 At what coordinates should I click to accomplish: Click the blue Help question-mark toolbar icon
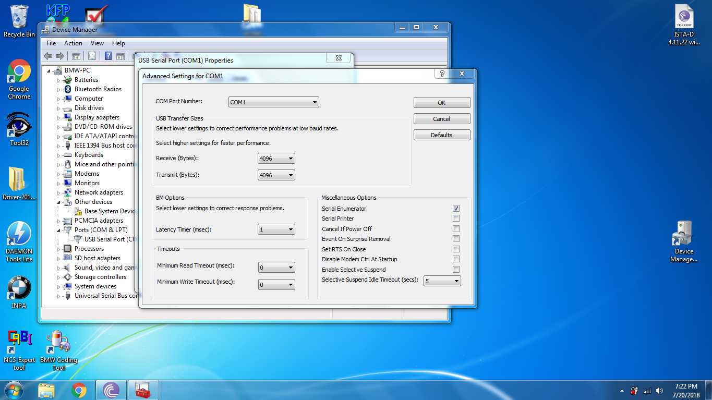[108, 56]
